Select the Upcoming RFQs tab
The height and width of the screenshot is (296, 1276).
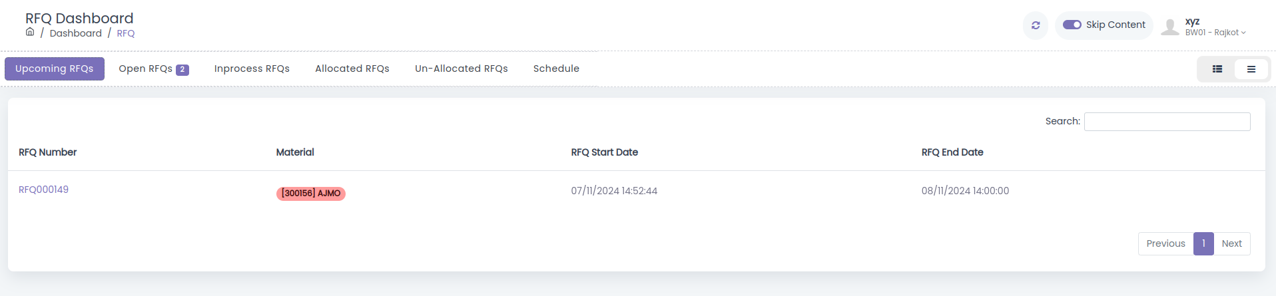(55, 69)
